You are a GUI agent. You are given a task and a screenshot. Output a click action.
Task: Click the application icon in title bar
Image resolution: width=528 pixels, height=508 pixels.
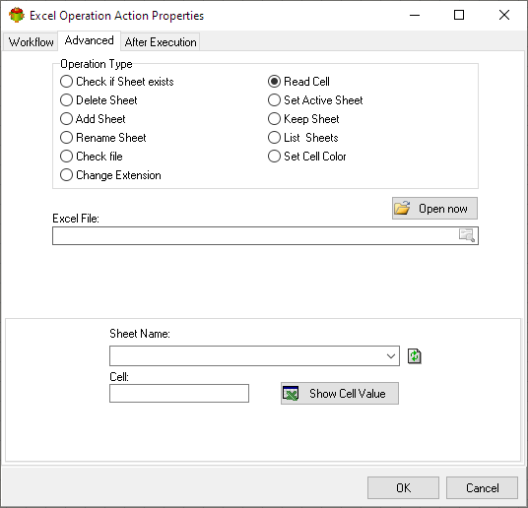pyautogui.click(x=17, y=15)
